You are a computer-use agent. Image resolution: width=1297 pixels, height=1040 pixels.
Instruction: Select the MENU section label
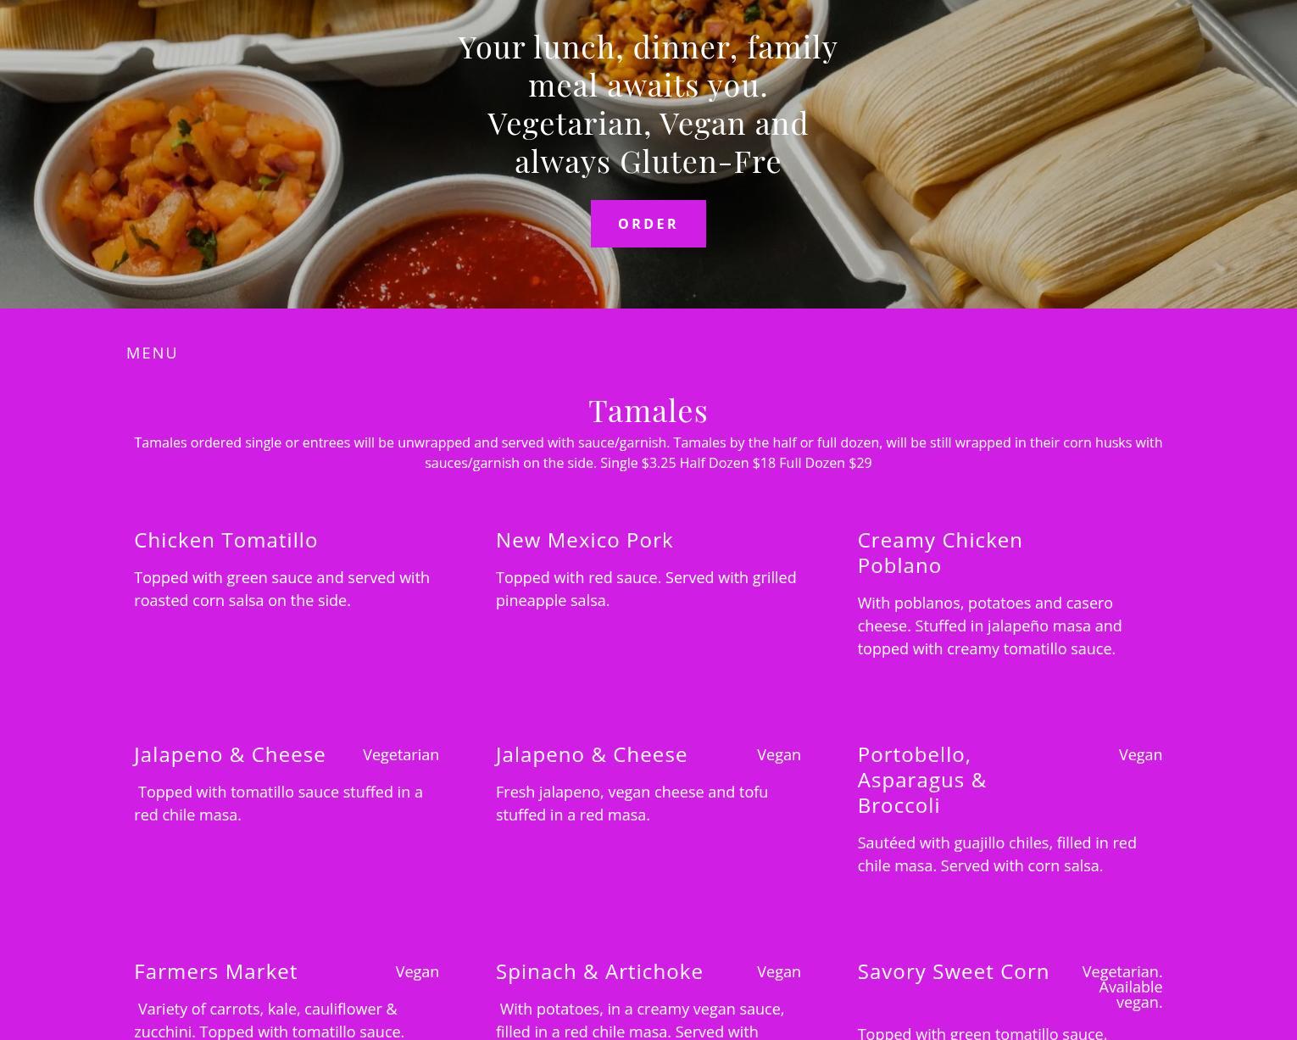tap(152, 353)
